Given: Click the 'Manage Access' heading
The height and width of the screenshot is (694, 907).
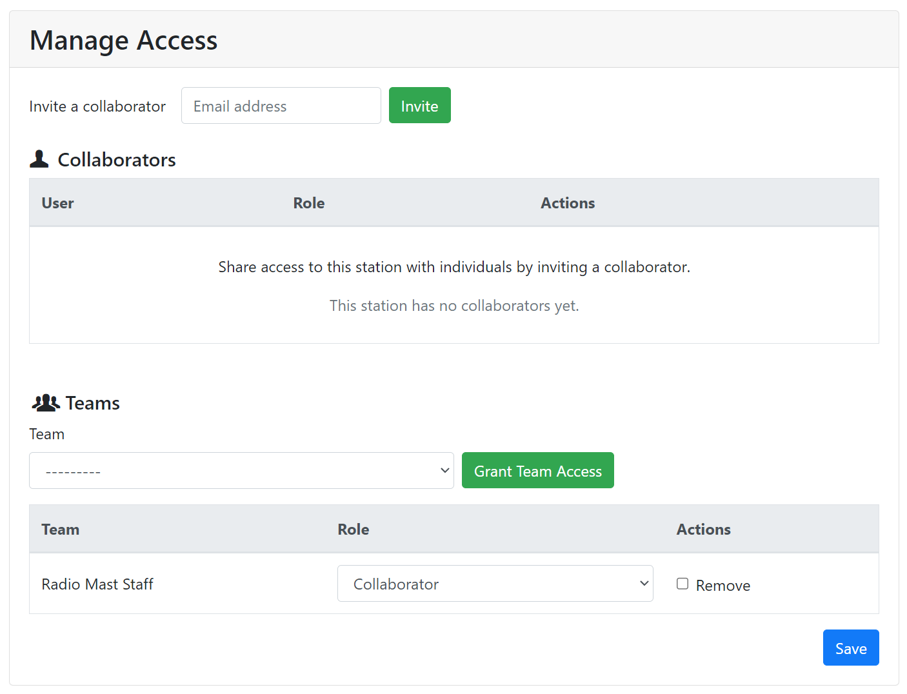Looking at the screenshot, I should (123, 40).
